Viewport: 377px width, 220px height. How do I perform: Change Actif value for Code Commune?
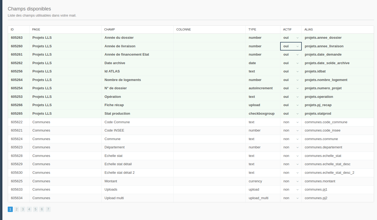point(291,122)
